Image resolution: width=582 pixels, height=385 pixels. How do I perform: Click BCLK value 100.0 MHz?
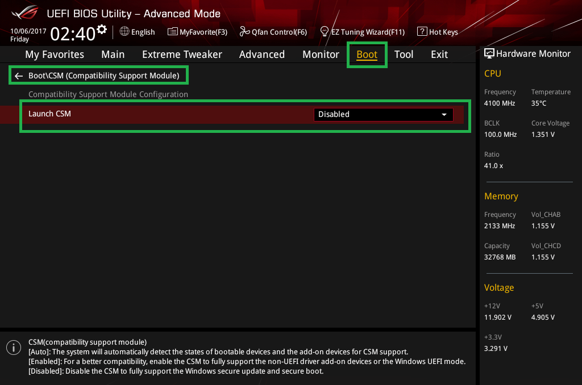pos(500,135)
